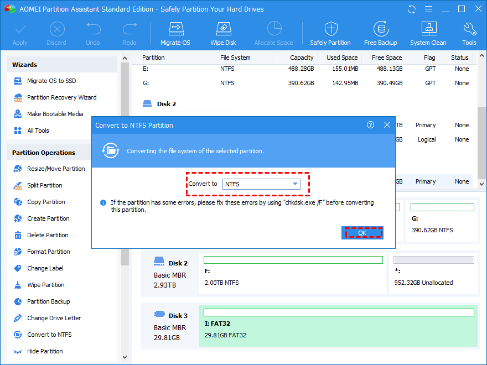Sort by Free Space column header
Viewport: 487px width, 365px height.
point(387,58)
